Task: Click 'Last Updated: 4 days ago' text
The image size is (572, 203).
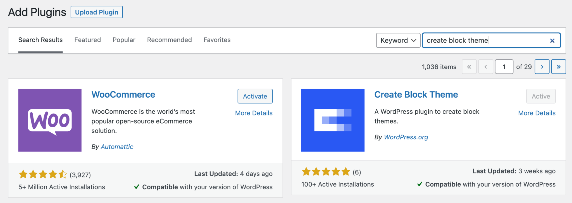Action: (233, 174)
